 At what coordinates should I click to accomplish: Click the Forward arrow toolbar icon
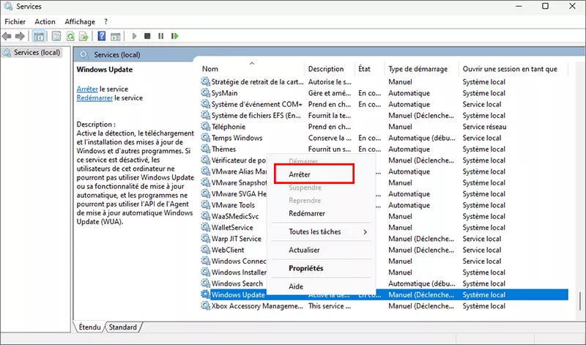pyautogui.click(x=20, y=36)
